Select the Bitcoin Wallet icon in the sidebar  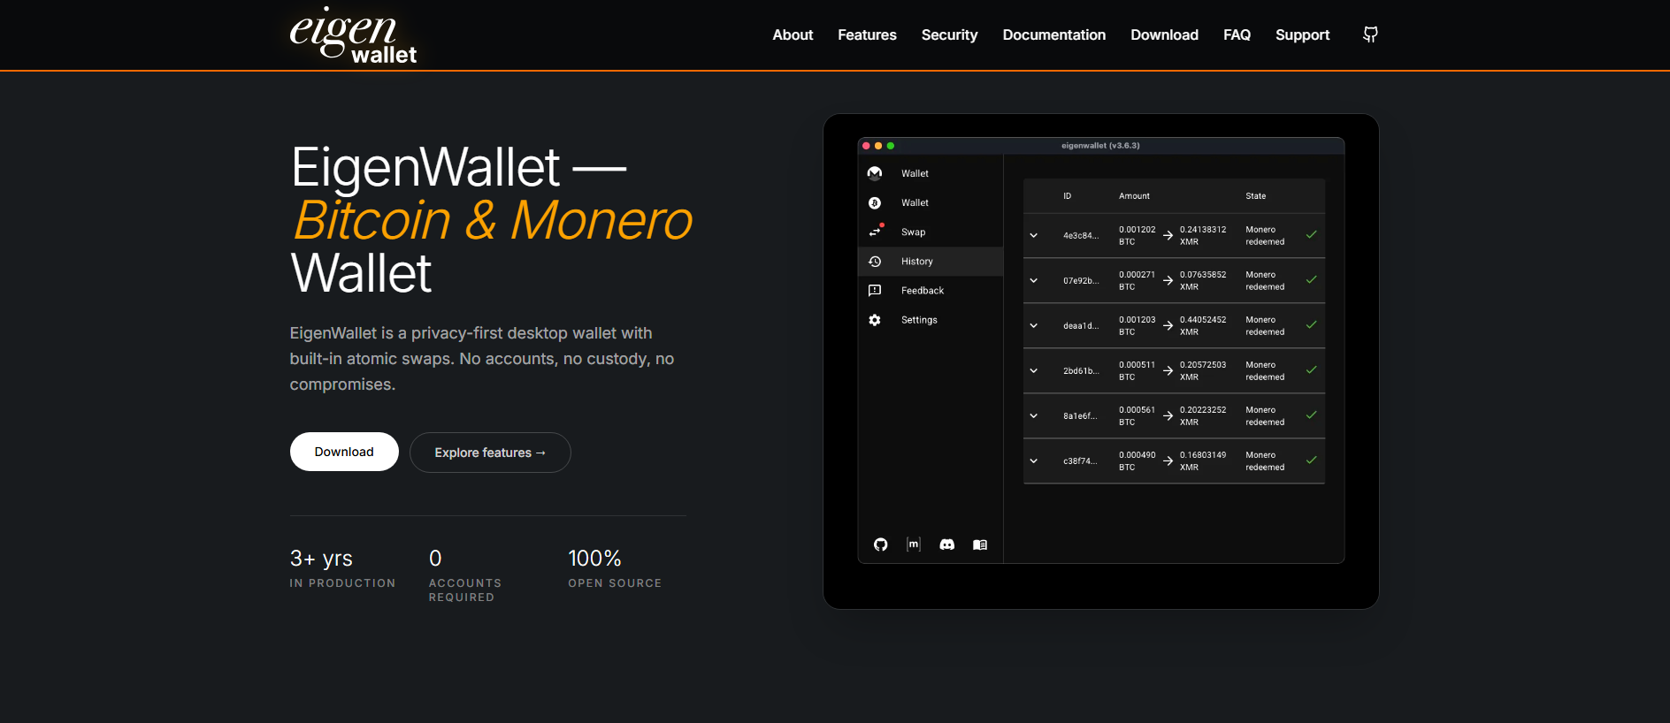[x=875, y=202]
